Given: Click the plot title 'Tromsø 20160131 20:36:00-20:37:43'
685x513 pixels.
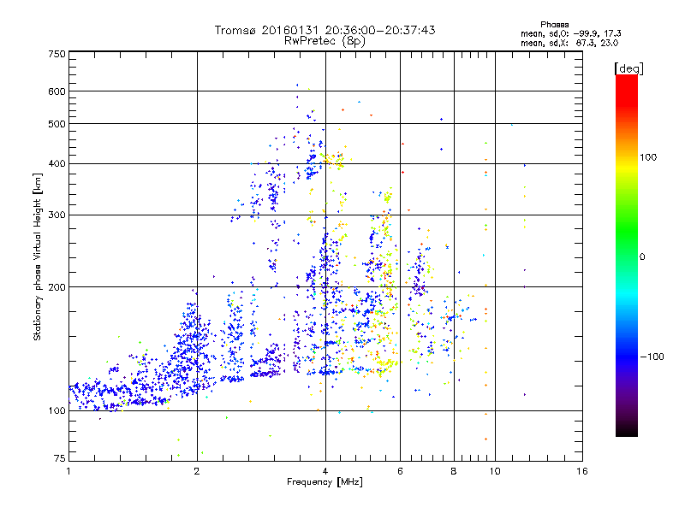Looking at the screenshot, I should click(325, 30).
